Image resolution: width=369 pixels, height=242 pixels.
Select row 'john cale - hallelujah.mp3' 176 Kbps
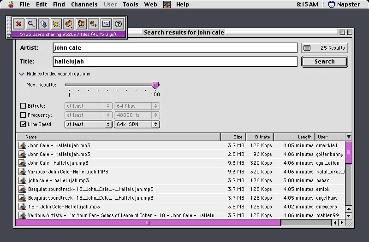click(x=180, y=180)
